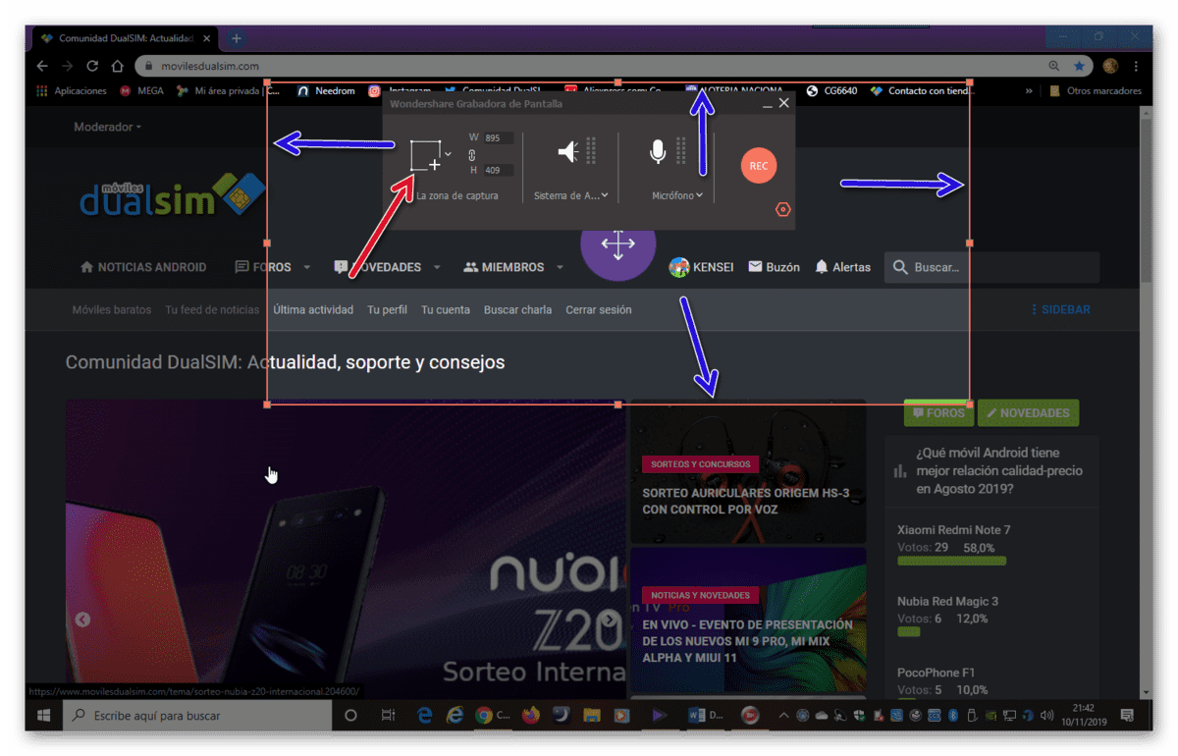1178x756 pixels.
Task: Start recording with REC button
Action: [x=759, y=166]
